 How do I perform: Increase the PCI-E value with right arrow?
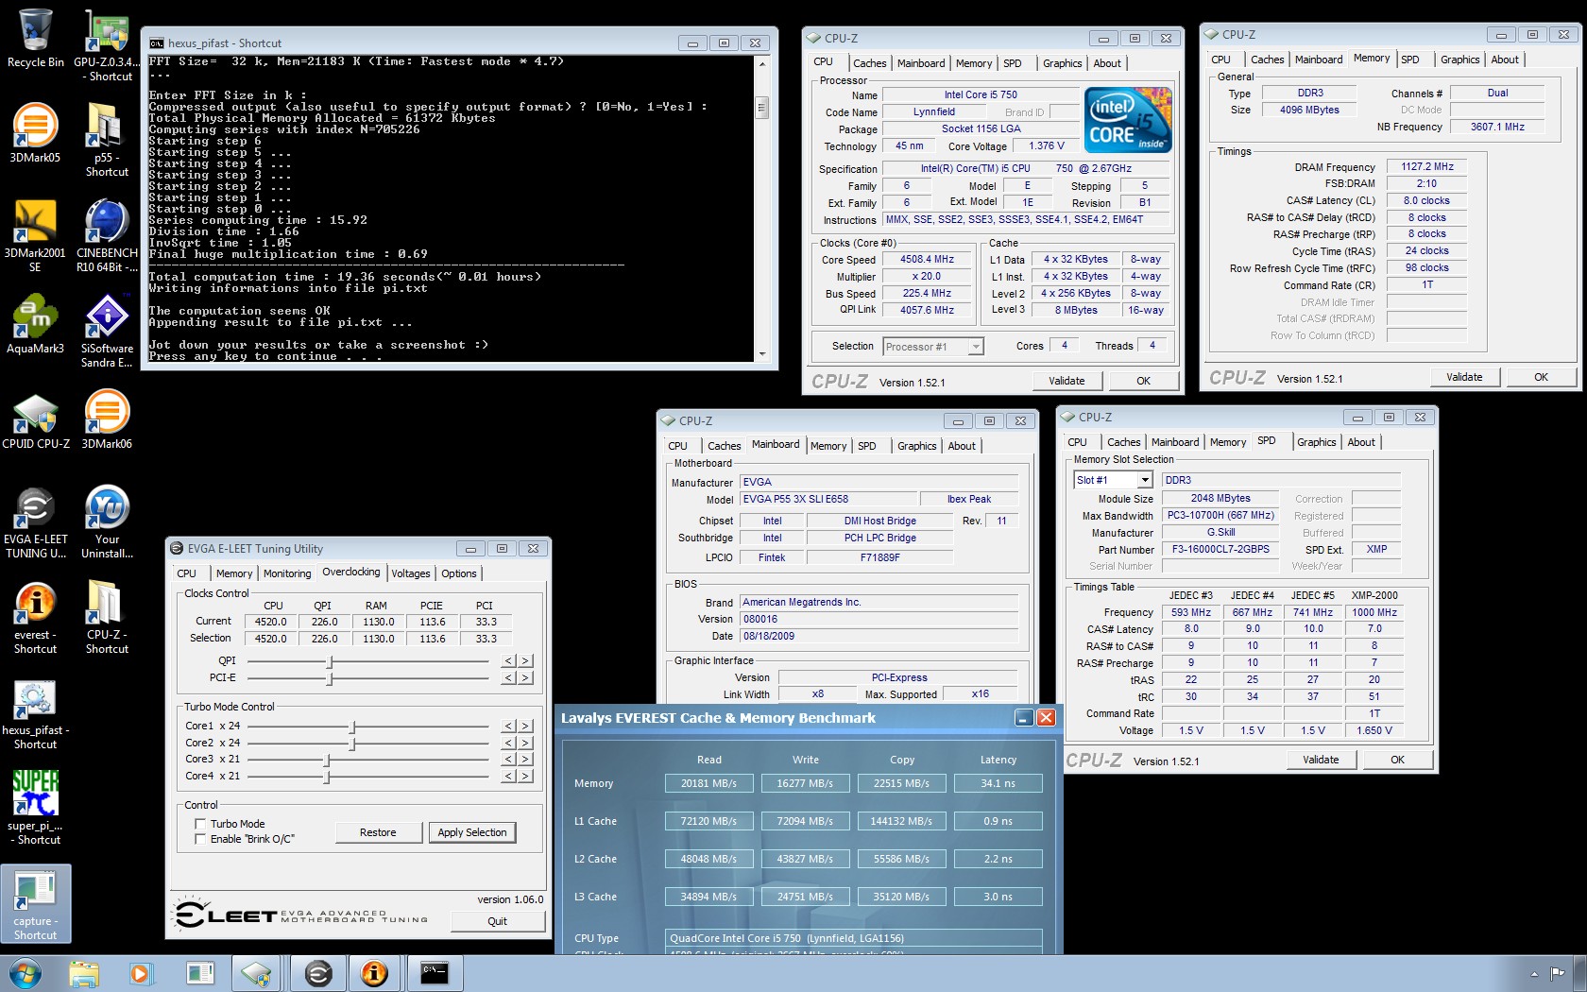tap(526, 678)
